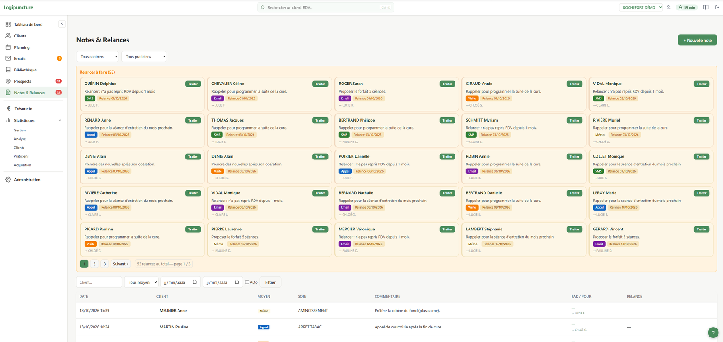
Task: Toggle the Auto checkbox
Action: pos(247,282)
